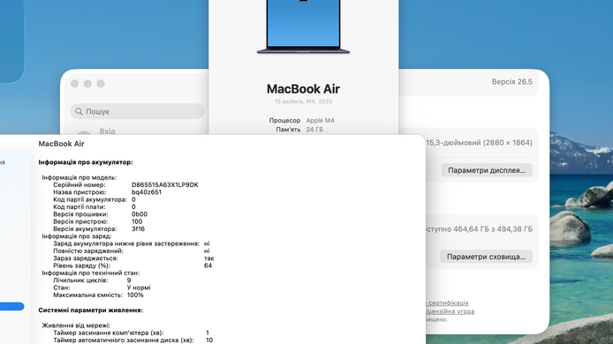613x344 pixels.
Task: Click the 'Заряд акумулятора нижче рівня застереження:' row
Action: (132, 243)
